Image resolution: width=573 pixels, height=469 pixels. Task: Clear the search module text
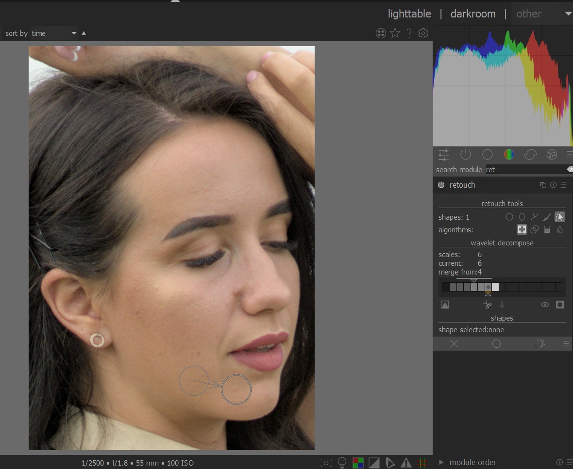pos(570,169)
